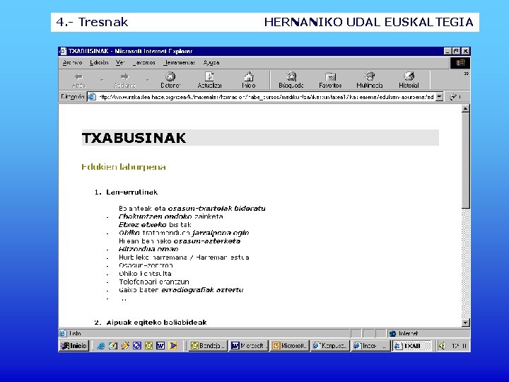Click the Internet zone status icon
Image resolution: width=509 pixels, height=382 pixels.
(x=393, y=334)
